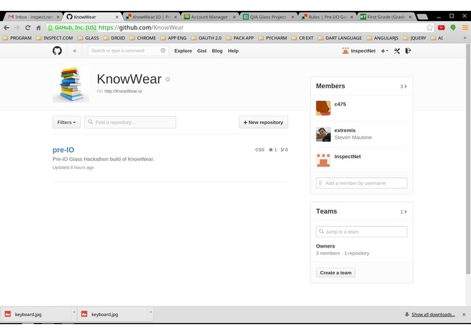Close the KnowWear GitHub tab
471x335 pixels.
[117, 17]
